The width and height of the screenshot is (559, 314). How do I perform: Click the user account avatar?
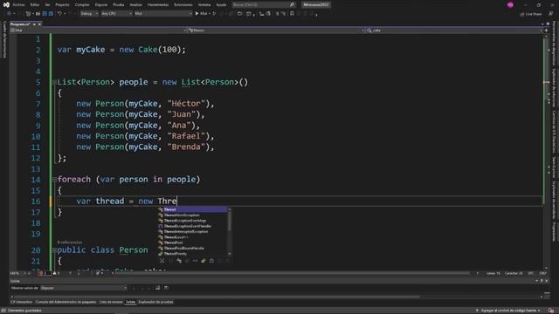510,4
